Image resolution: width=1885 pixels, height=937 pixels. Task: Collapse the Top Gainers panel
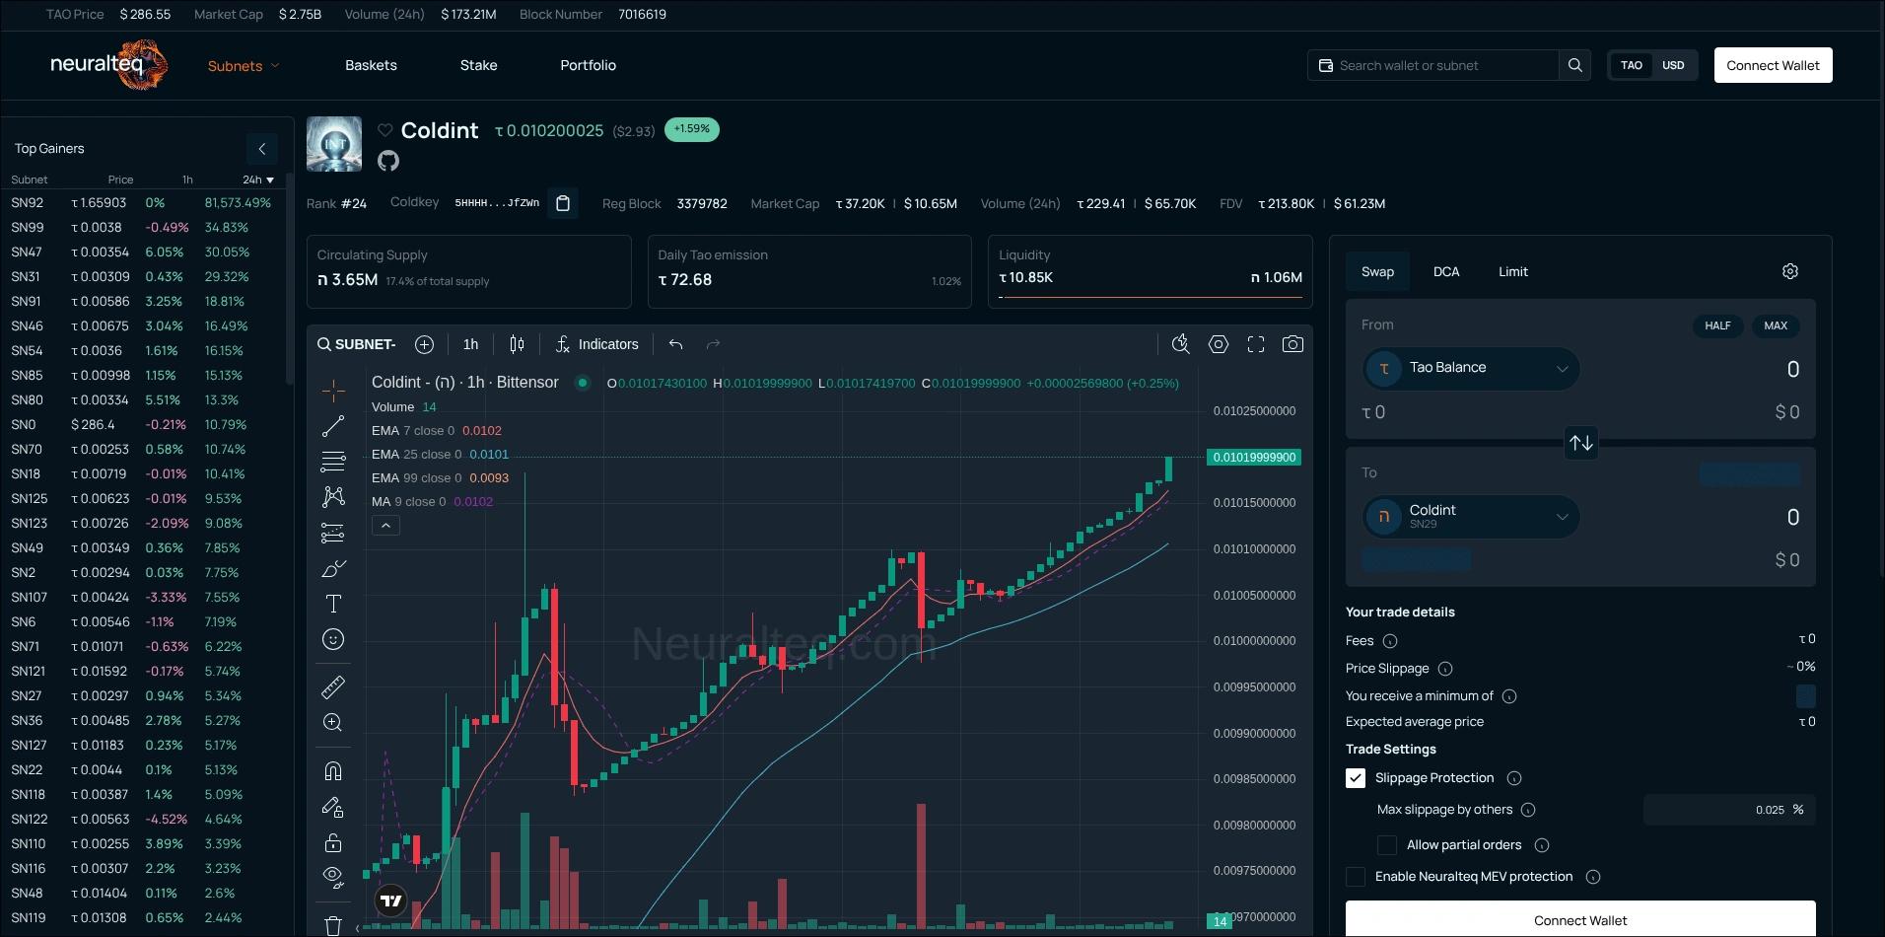(x=261, y=149)
